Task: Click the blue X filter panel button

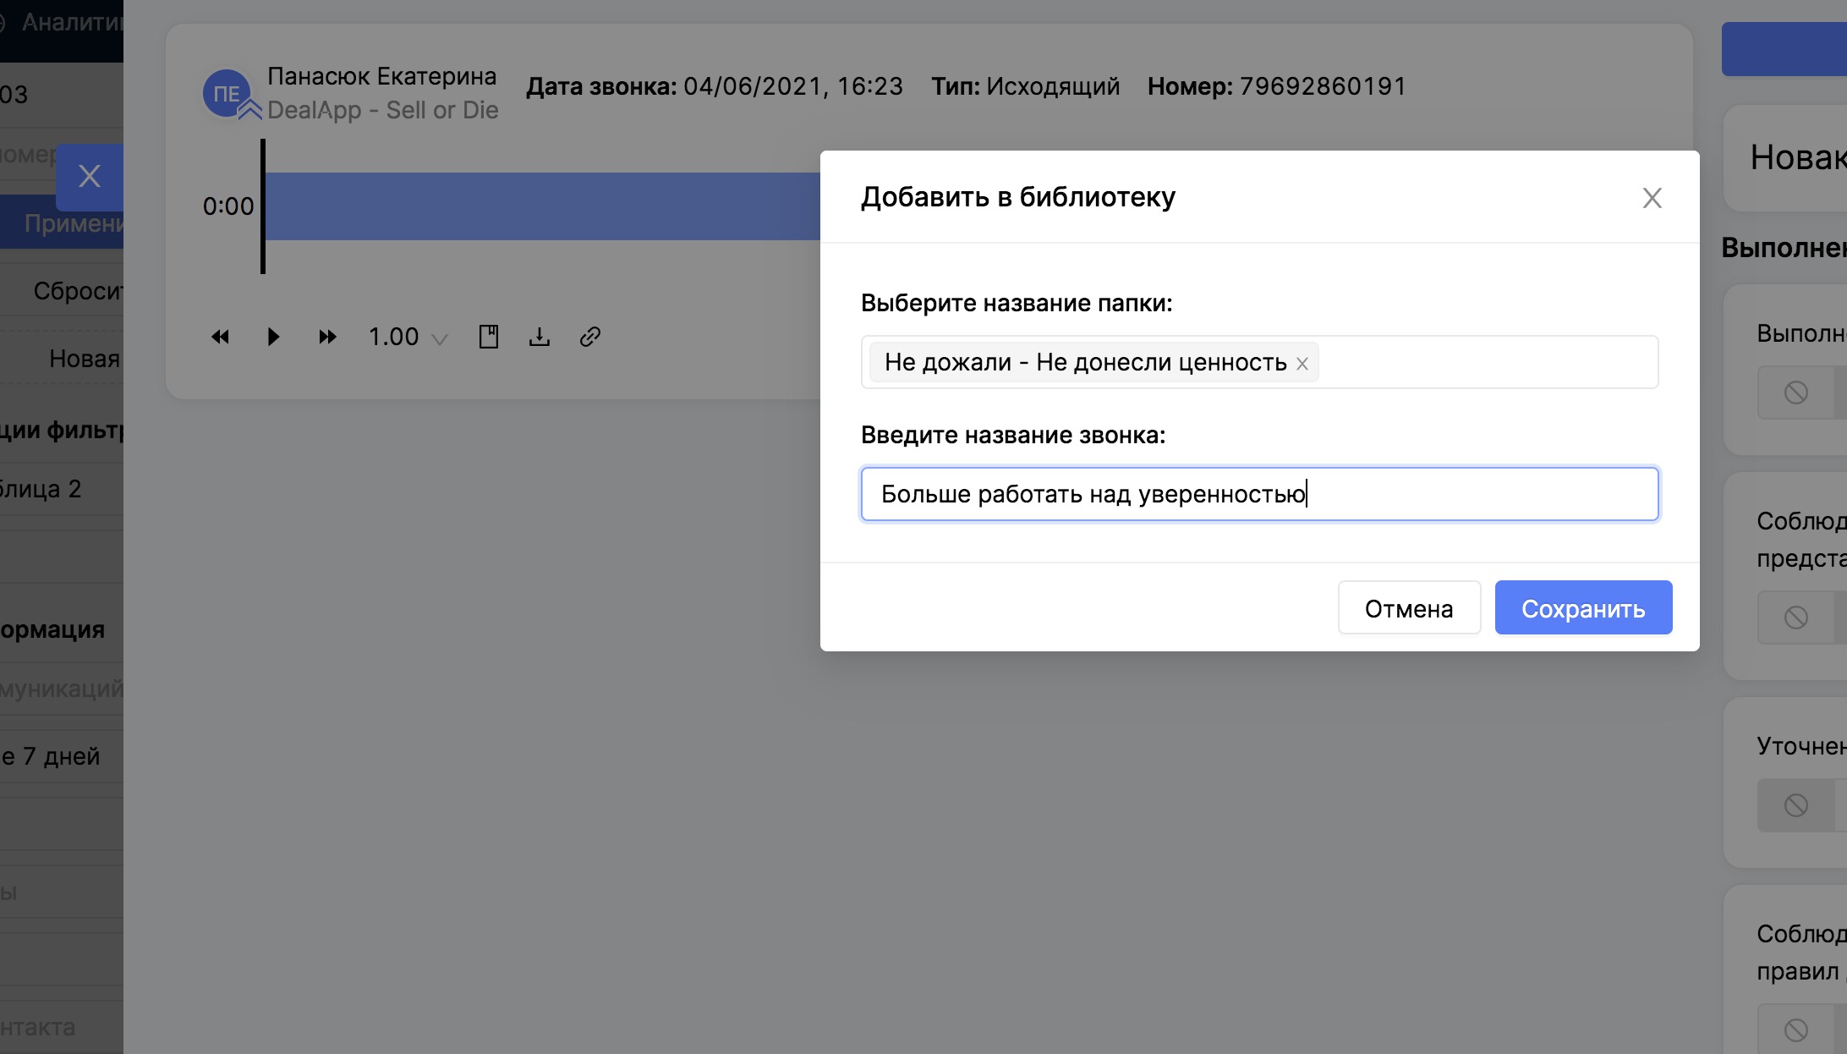Action: click(90, 177)
